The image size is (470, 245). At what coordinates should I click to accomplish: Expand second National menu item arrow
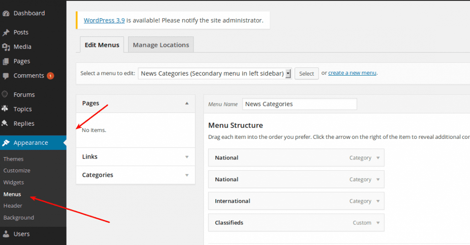click(378, 179)
